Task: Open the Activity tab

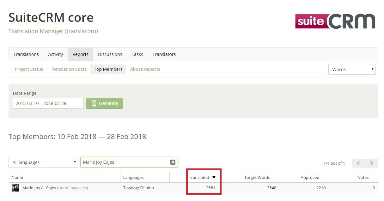Action: click(56, 54)
